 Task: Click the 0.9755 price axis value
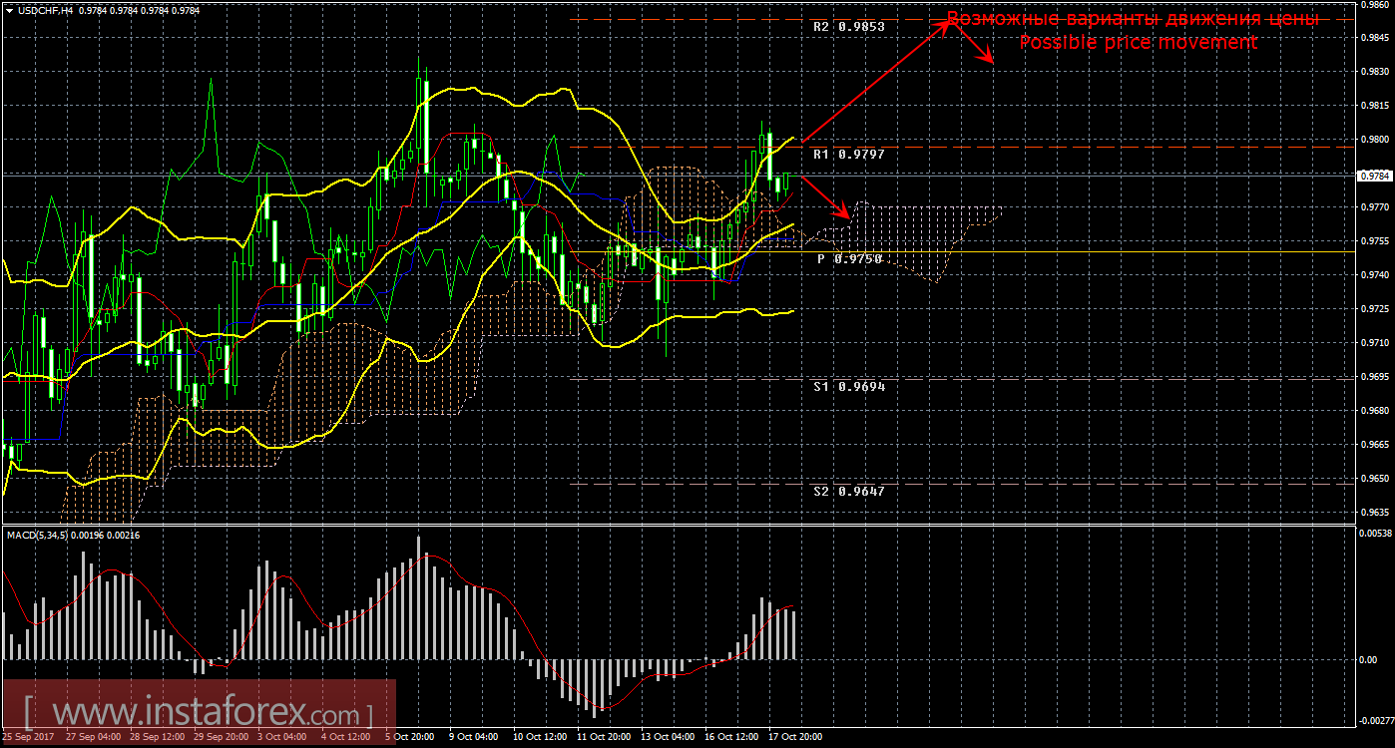click(x=1374, y=241)
